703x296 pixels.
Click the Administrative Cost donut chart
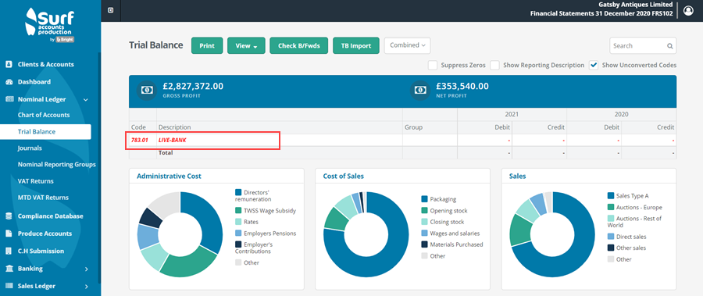pos(180,234)
